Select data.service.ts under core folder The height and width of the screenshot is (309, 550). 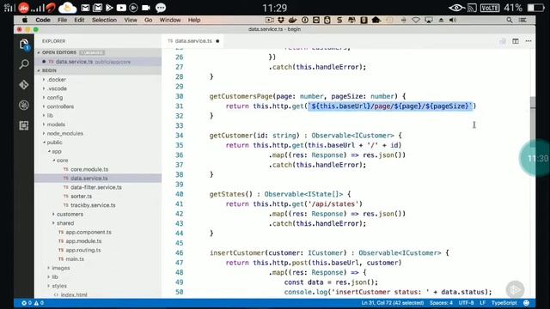[x=89, y=179]
